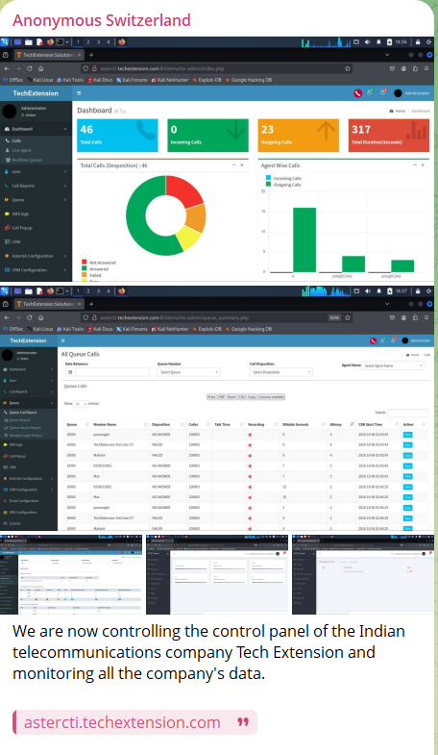Click the Total Calls tile showing 46
Screen dimensions: 438x755
pyautogui.click(x=117, y=136)
